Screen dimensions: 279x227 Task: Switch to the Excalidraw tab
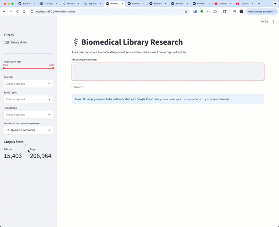pos(70,4)
